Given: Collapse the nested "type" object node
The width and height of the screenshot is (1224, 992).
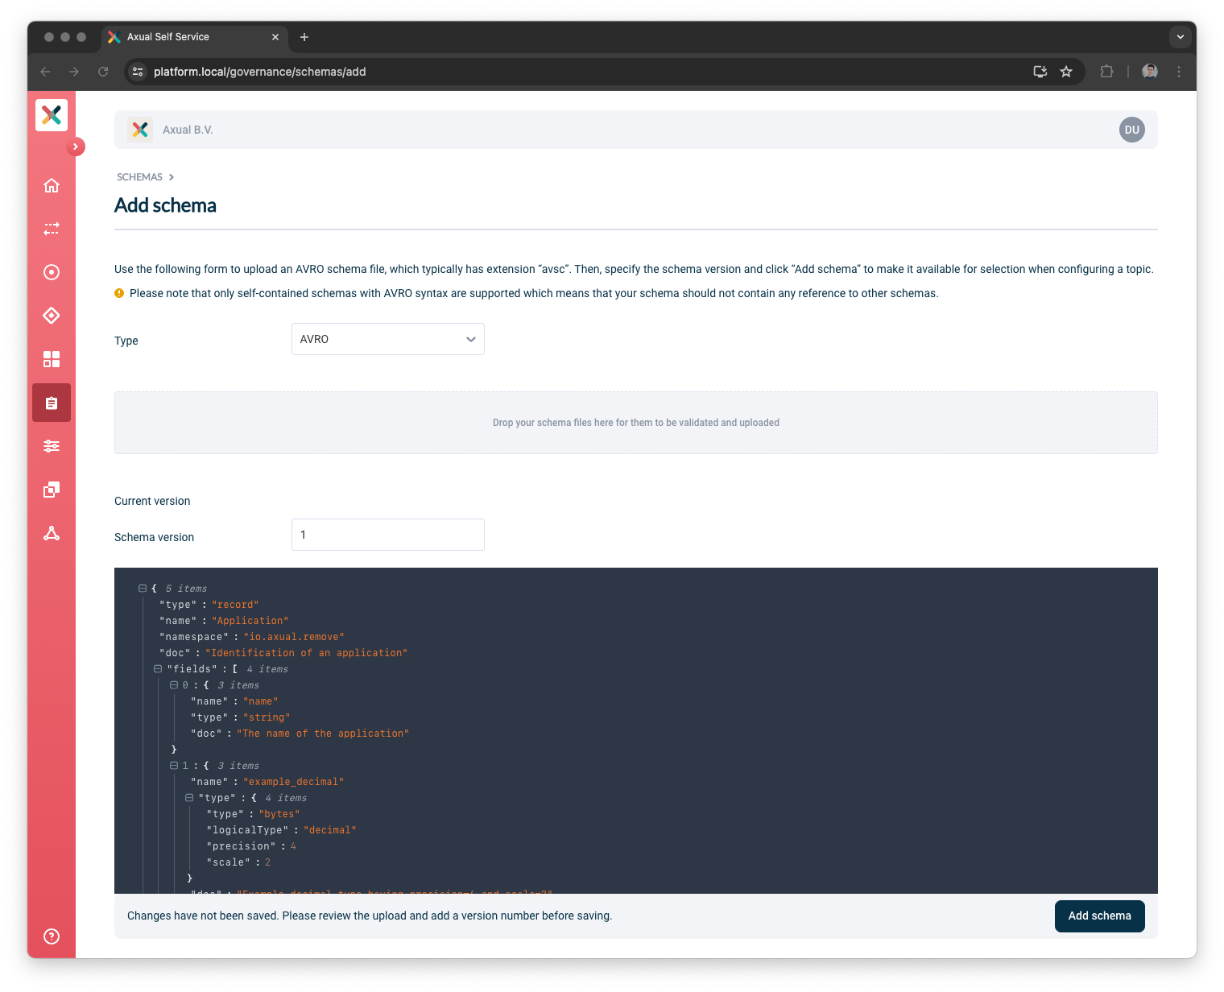Looking at the screenshot, I should (x=189, y=798).
